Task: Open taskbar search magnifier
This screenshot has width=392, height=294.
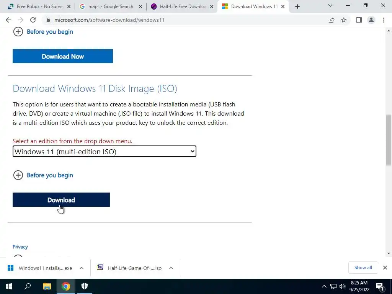Action: pyautogui.click(x=28, y=286)
